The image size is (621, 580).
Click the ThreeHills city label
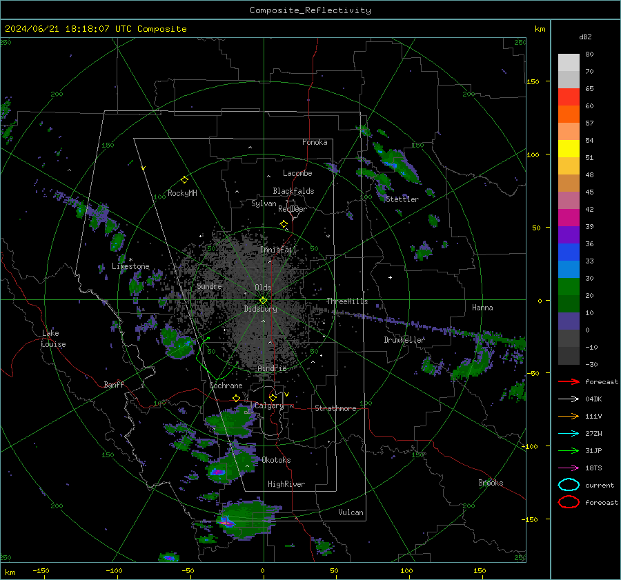coord(347,301)
